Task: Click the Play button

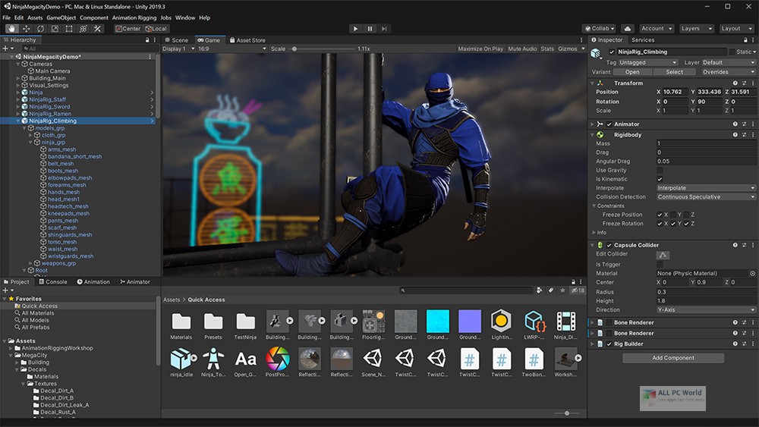Action: (356, 29)
